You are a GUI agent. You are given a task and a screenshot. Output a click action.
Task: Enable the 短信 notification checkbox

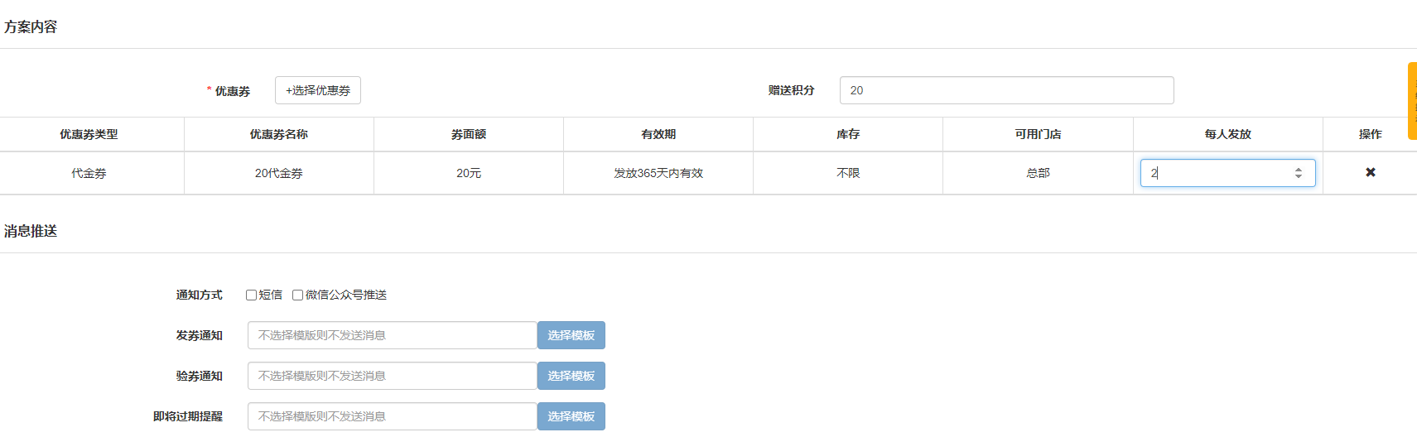point(251,295)
